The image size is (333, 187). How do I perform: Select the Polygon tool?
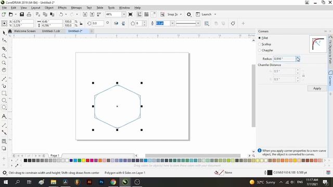click(x=4, y=107)
